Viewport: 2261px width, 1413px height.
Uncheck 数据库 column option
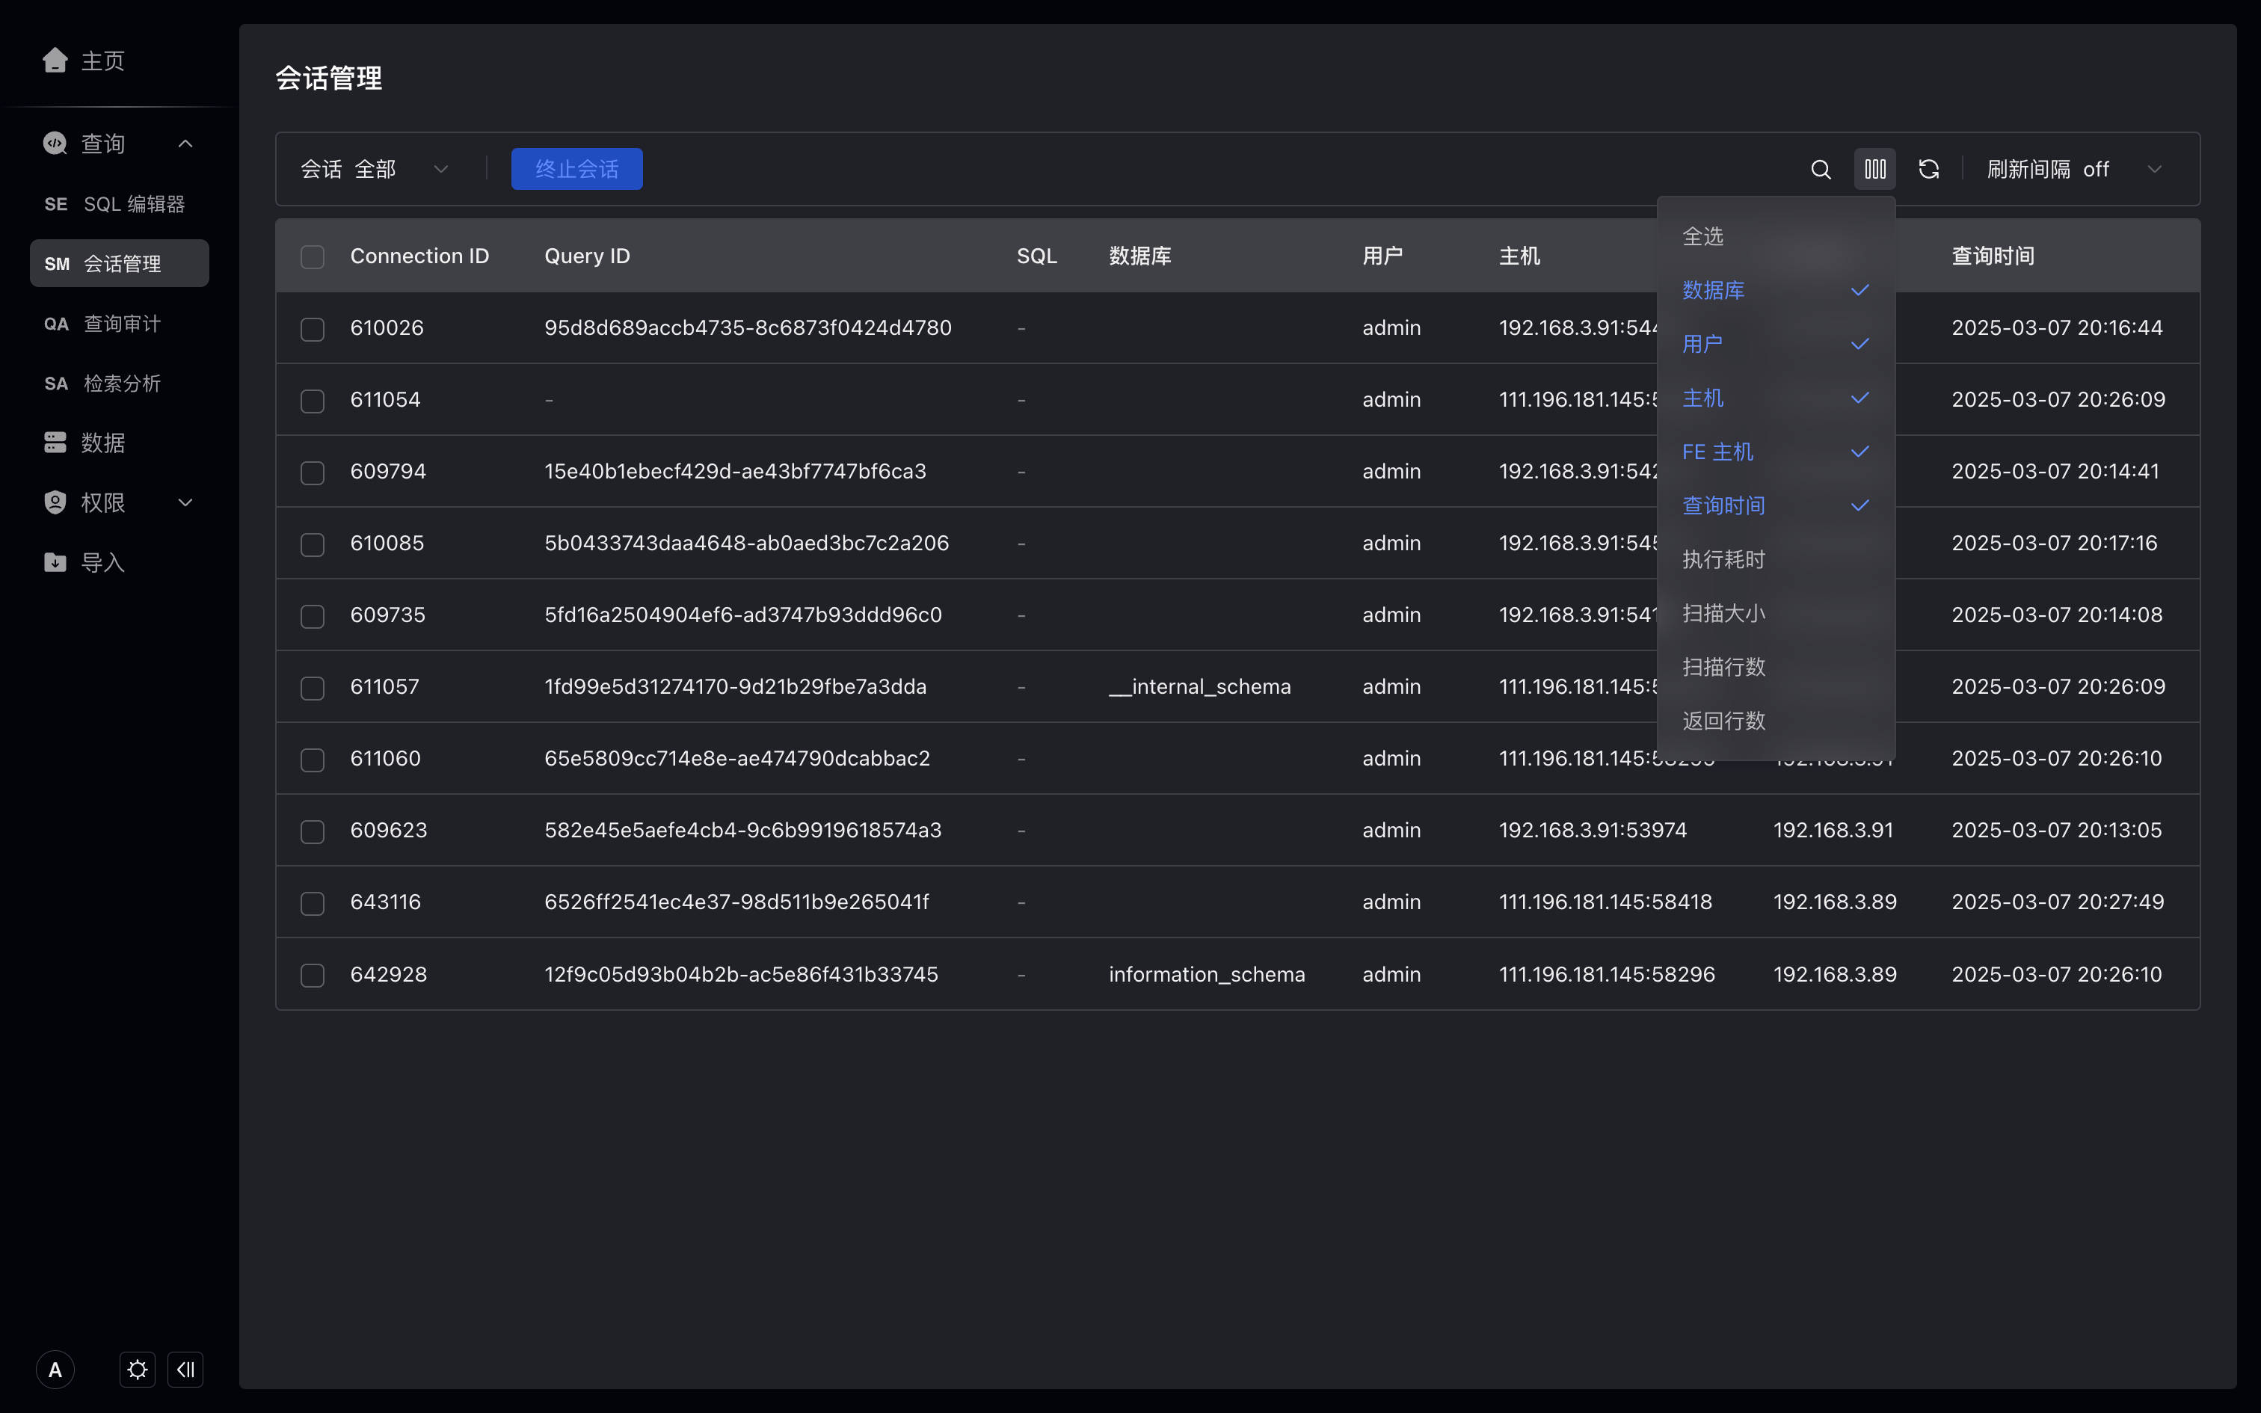point(1776,290)
